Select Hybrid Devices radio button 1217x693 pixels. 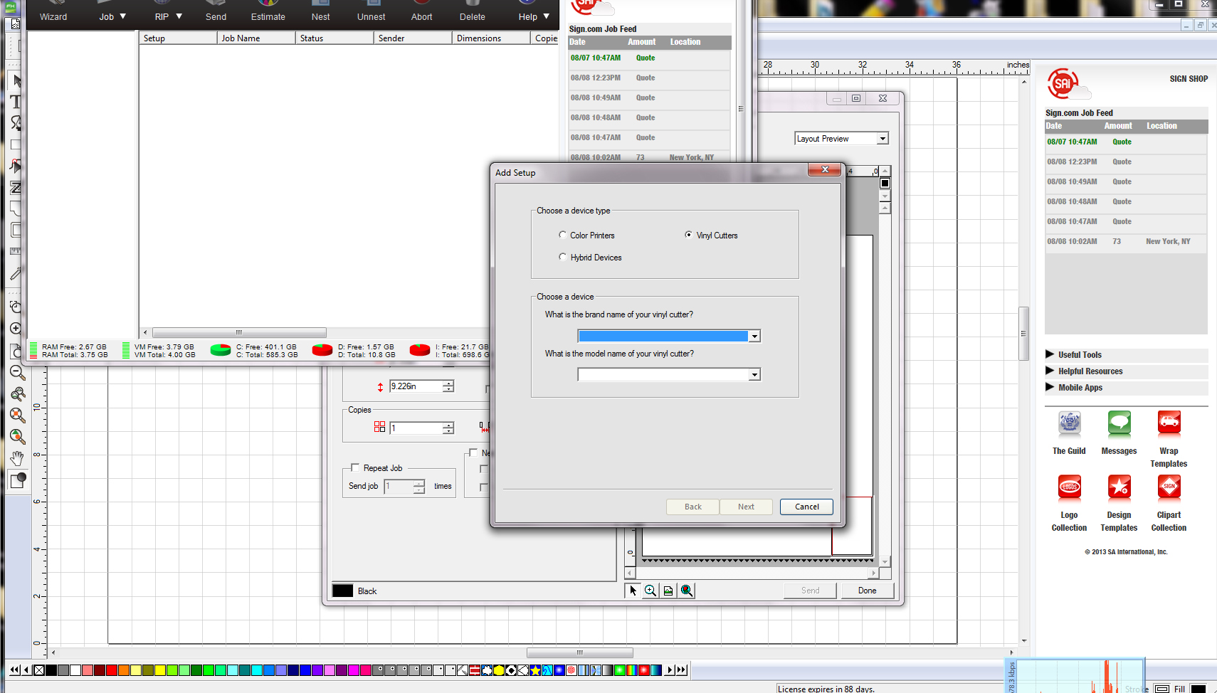(562, 257)
